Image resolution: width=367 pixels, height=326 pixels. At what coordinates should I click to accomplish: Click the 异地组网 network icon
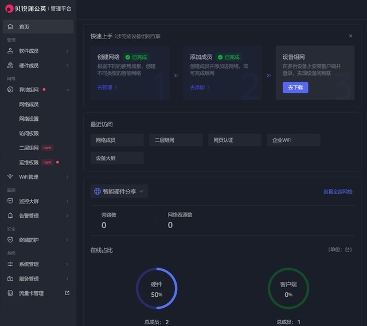tap(10, 89)
